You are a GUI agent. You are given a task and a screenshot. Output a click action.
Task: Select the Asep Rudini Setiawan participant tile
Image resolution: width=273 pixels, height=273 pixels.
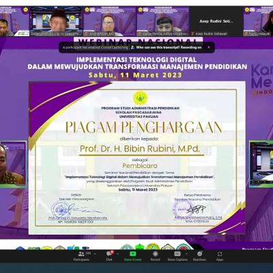point(216,21)
